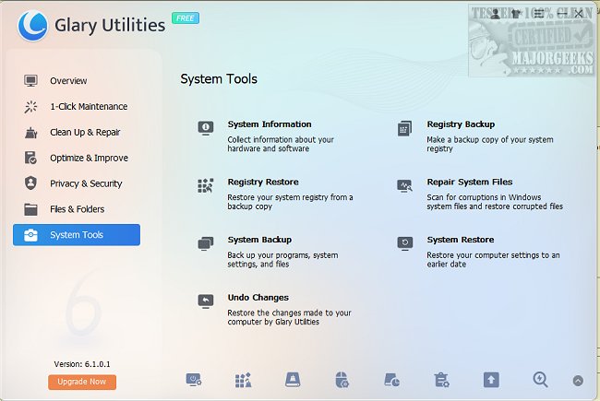This screenshot has height=401, width=600.
Task: Click the orange Upgrade Now button
Action: pyautogui.click(x=82, y=382)
